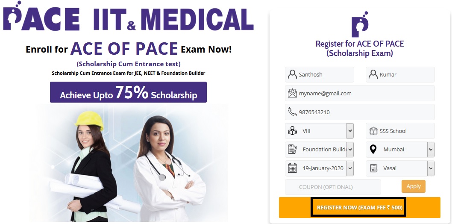The height and width of the screenshot is (224, 452).
Task: Expand the 19-January-2020 exam date dropdown
Action: click(x=350, y=168)
